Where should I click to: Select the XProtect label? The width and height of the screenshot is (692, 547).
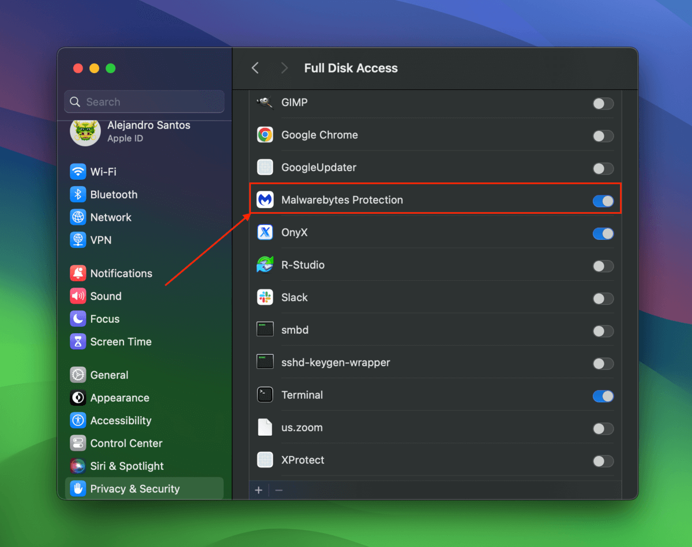pyautogui.click(x=303, y=460)
